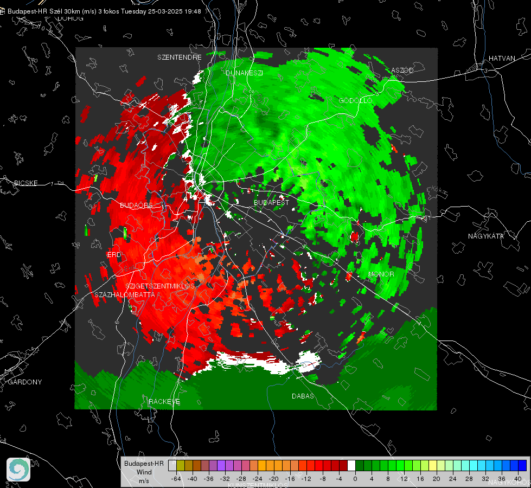Click the -64 legend scale value

coord(176,479)
